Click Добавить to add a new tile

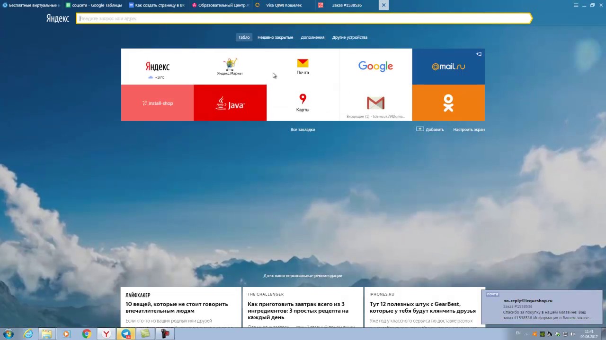(430, 129)
